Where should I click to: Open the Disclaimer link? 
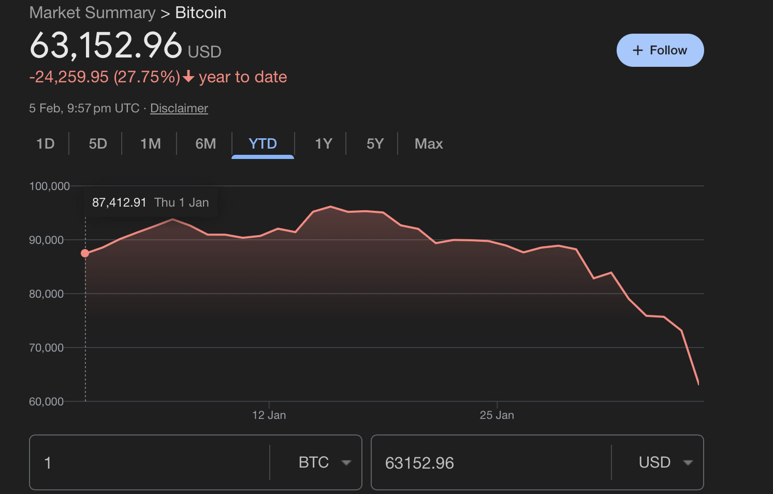179,108
